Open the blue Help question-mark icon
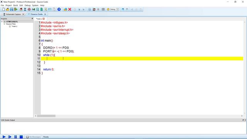This screenshot has height=139, width=247. coord(59,9)
